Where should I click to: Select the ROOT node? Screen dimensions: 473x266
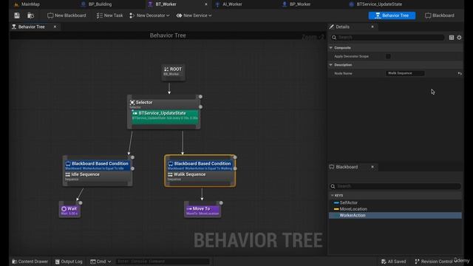click(173, 72)
